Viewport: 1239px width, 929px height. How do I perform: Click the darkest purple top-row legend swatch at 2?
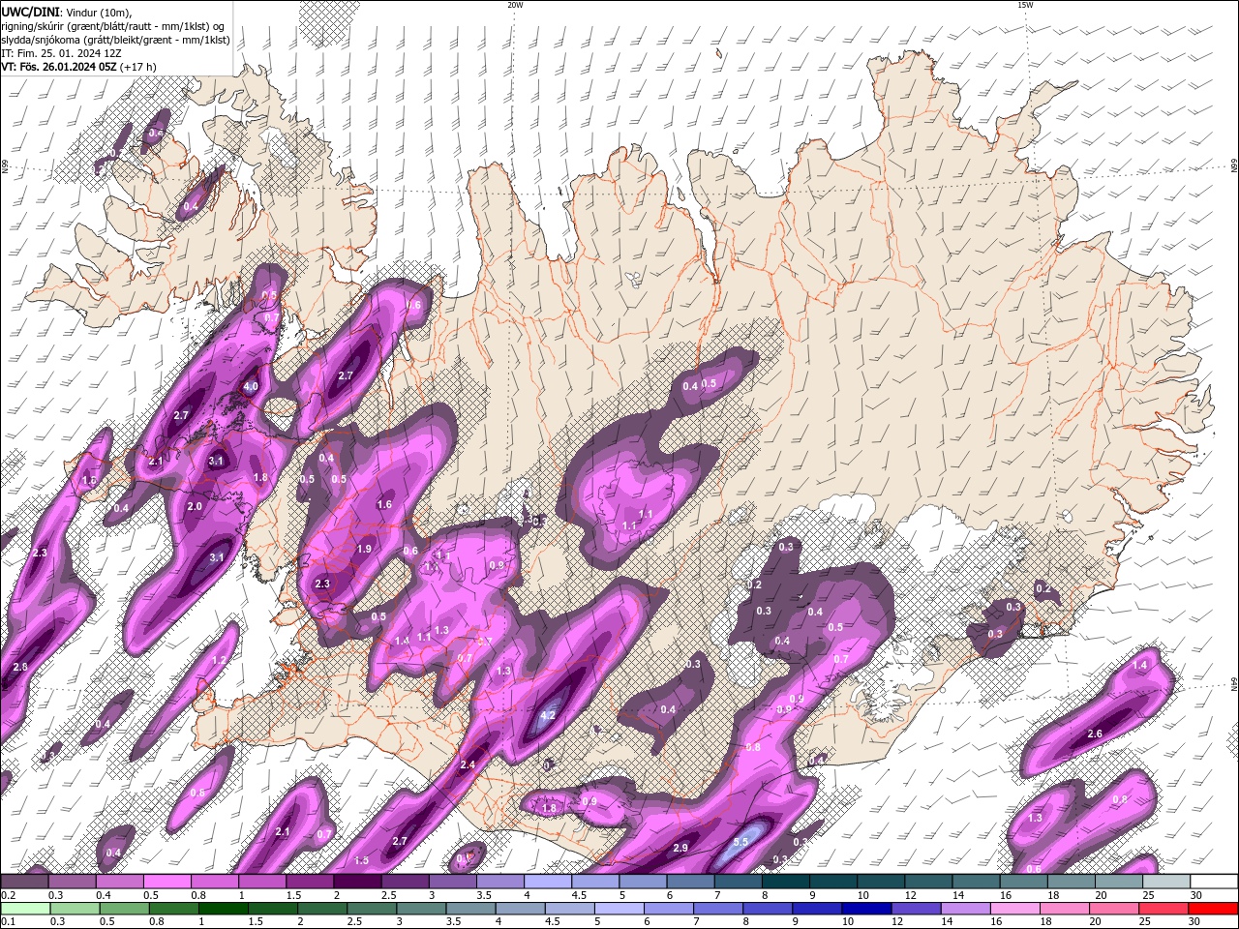(x=356, y=882)
